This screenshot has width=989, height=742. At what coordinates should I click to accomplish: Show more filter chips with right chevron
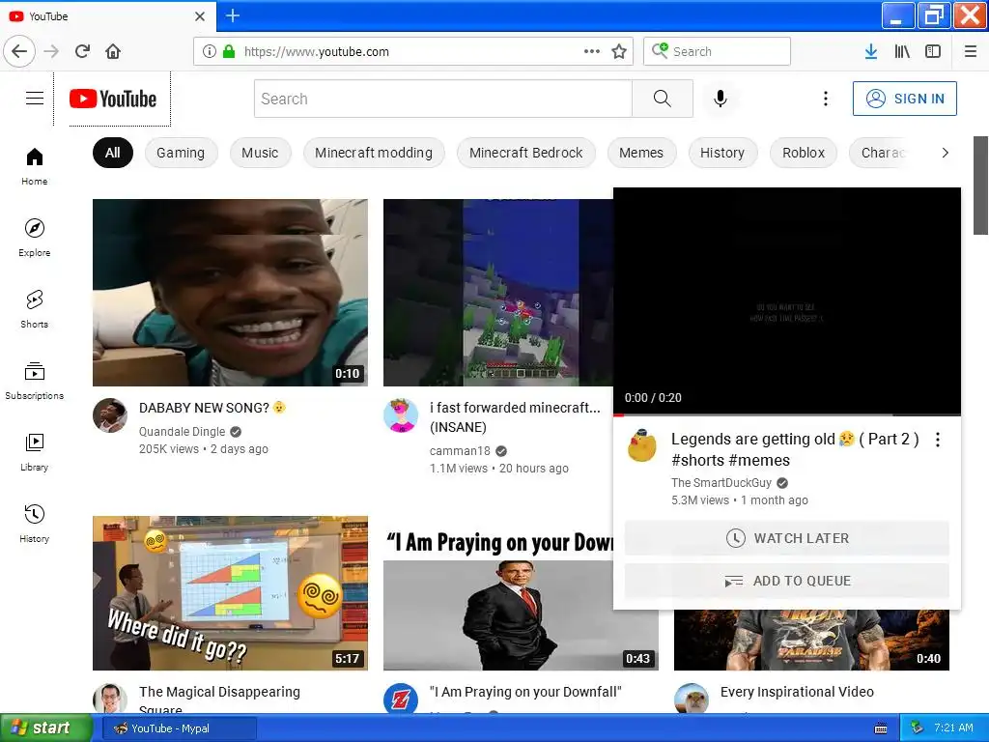[945, 153]
